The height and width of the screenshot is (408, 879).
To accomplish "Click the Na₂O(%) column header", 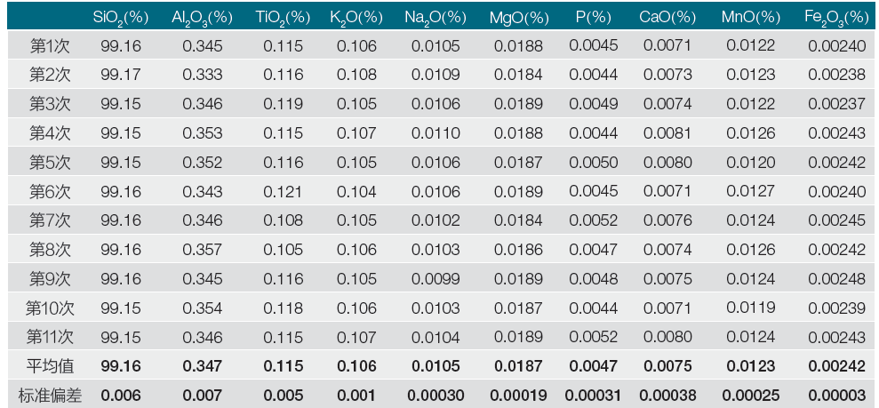I will (x=436, y=18).
